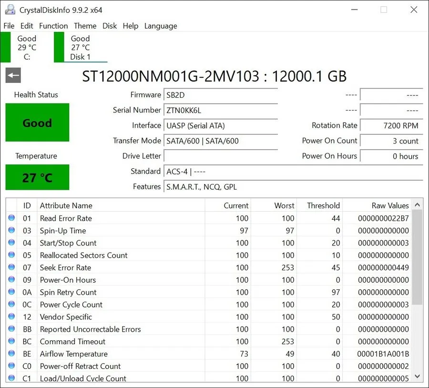Click status dot for Power-On Hours row

tap(11, 279)
